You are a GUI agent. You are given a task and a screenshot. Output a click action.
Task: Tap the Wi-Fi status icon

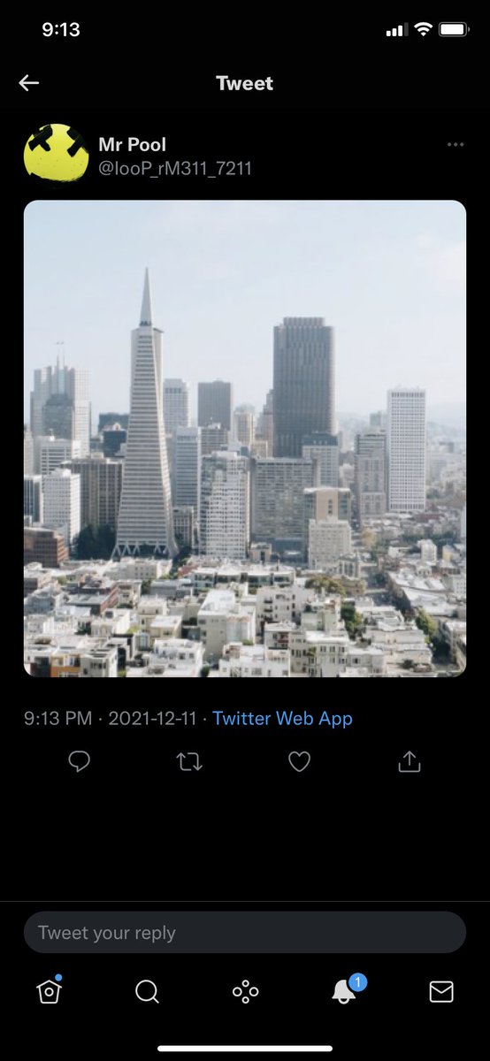tap(423, 29)
